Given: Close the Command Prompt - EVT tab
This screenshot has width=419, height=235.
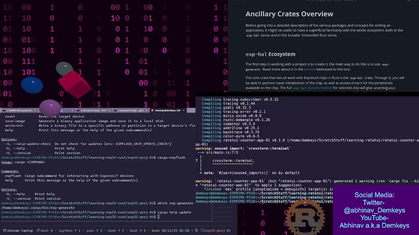Looking at the screenshot, I should pos(109,110).
